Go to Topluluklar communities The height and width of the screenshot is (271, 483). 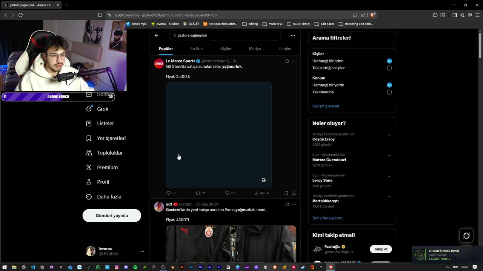(x=104, y=153)
